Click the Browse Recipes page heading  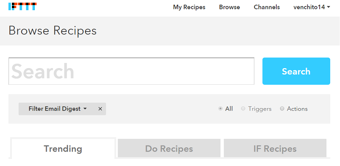52,31
